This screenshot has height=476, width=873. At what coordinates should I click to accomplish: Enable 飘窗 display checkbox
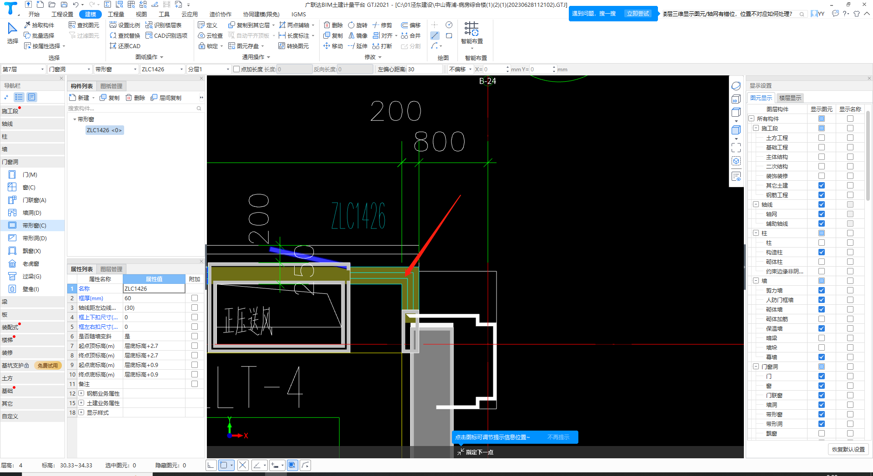[822, 433]
